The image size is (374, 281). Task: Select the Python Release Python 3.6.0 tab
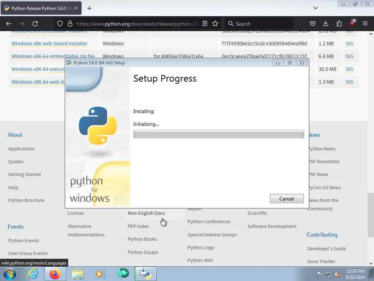coord(41,8)
